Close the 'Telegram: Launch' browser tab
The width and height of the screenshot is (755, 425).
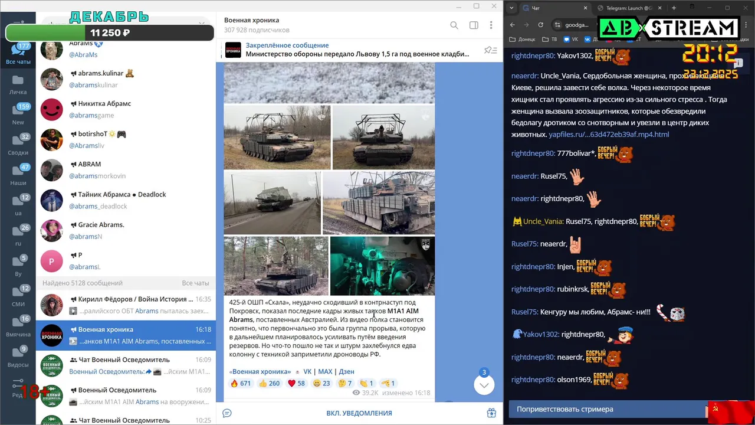point(660,8)
